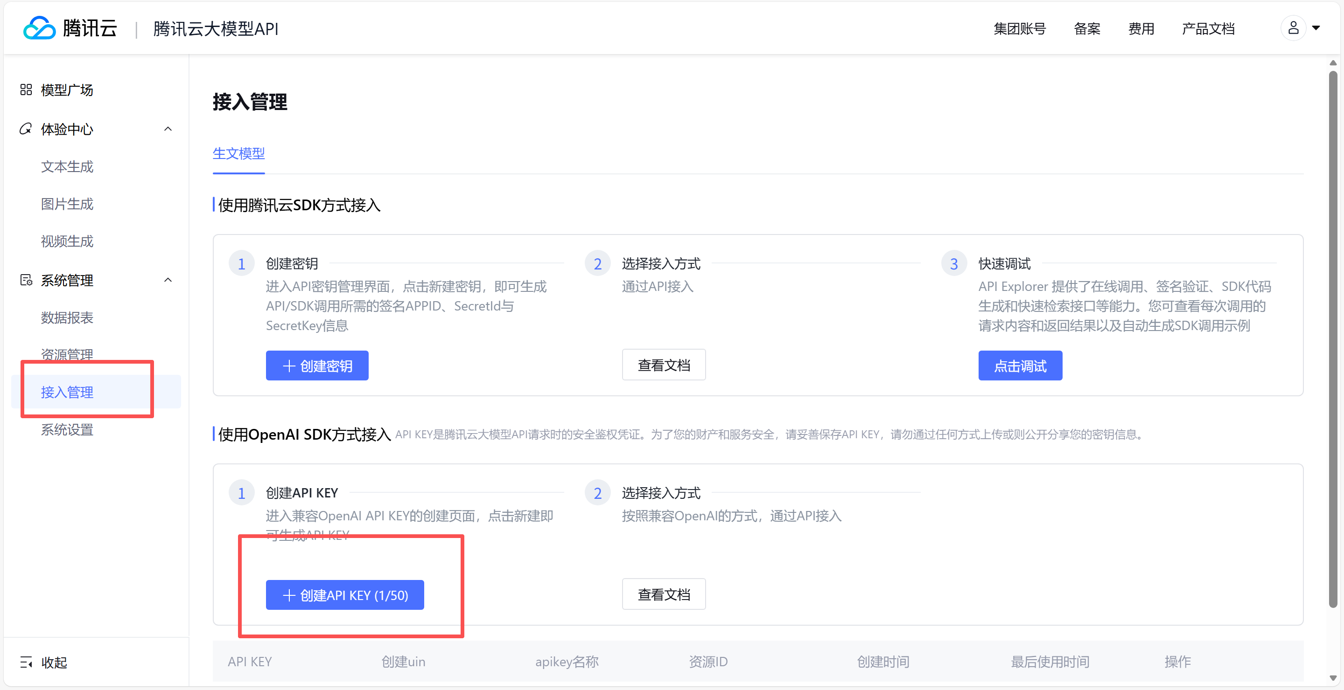The width and height of the screenshot is (1344, 690).
Task: Click the 系统管理 sidebar icon
Action: [26, 280]
